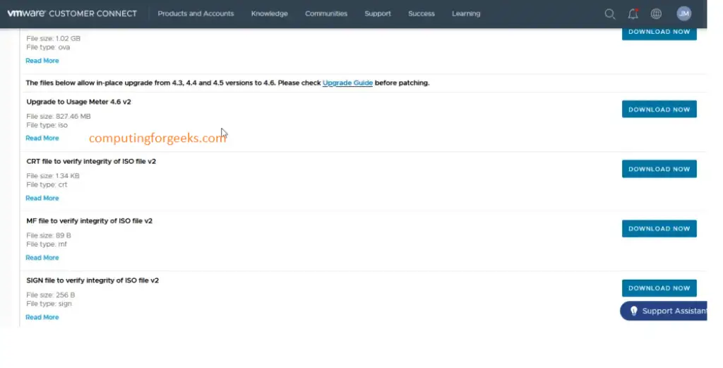The height and width of the screenshot is (368, 723).
Task: Click the Support Assistant lightbulb button
Action: click(664, 311)
